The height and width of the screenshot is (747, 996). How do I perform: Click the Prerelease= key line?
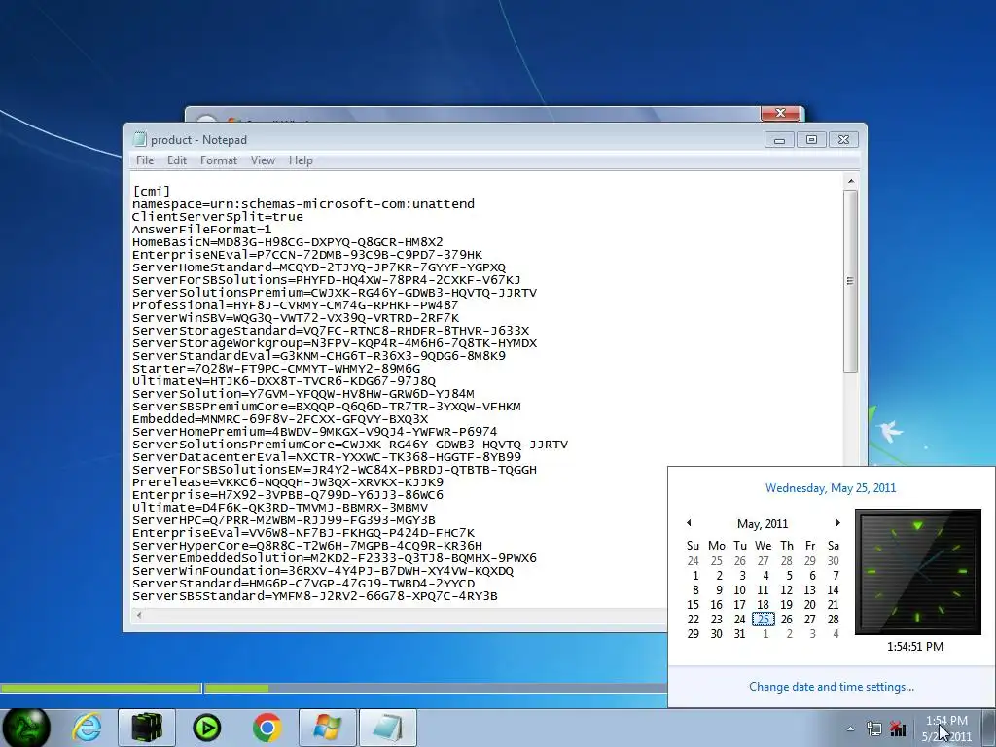[x=287, y=482]
